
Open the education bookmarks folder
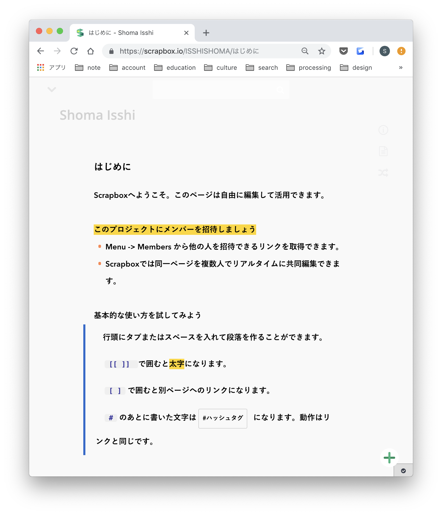click(x=175, y=68)
